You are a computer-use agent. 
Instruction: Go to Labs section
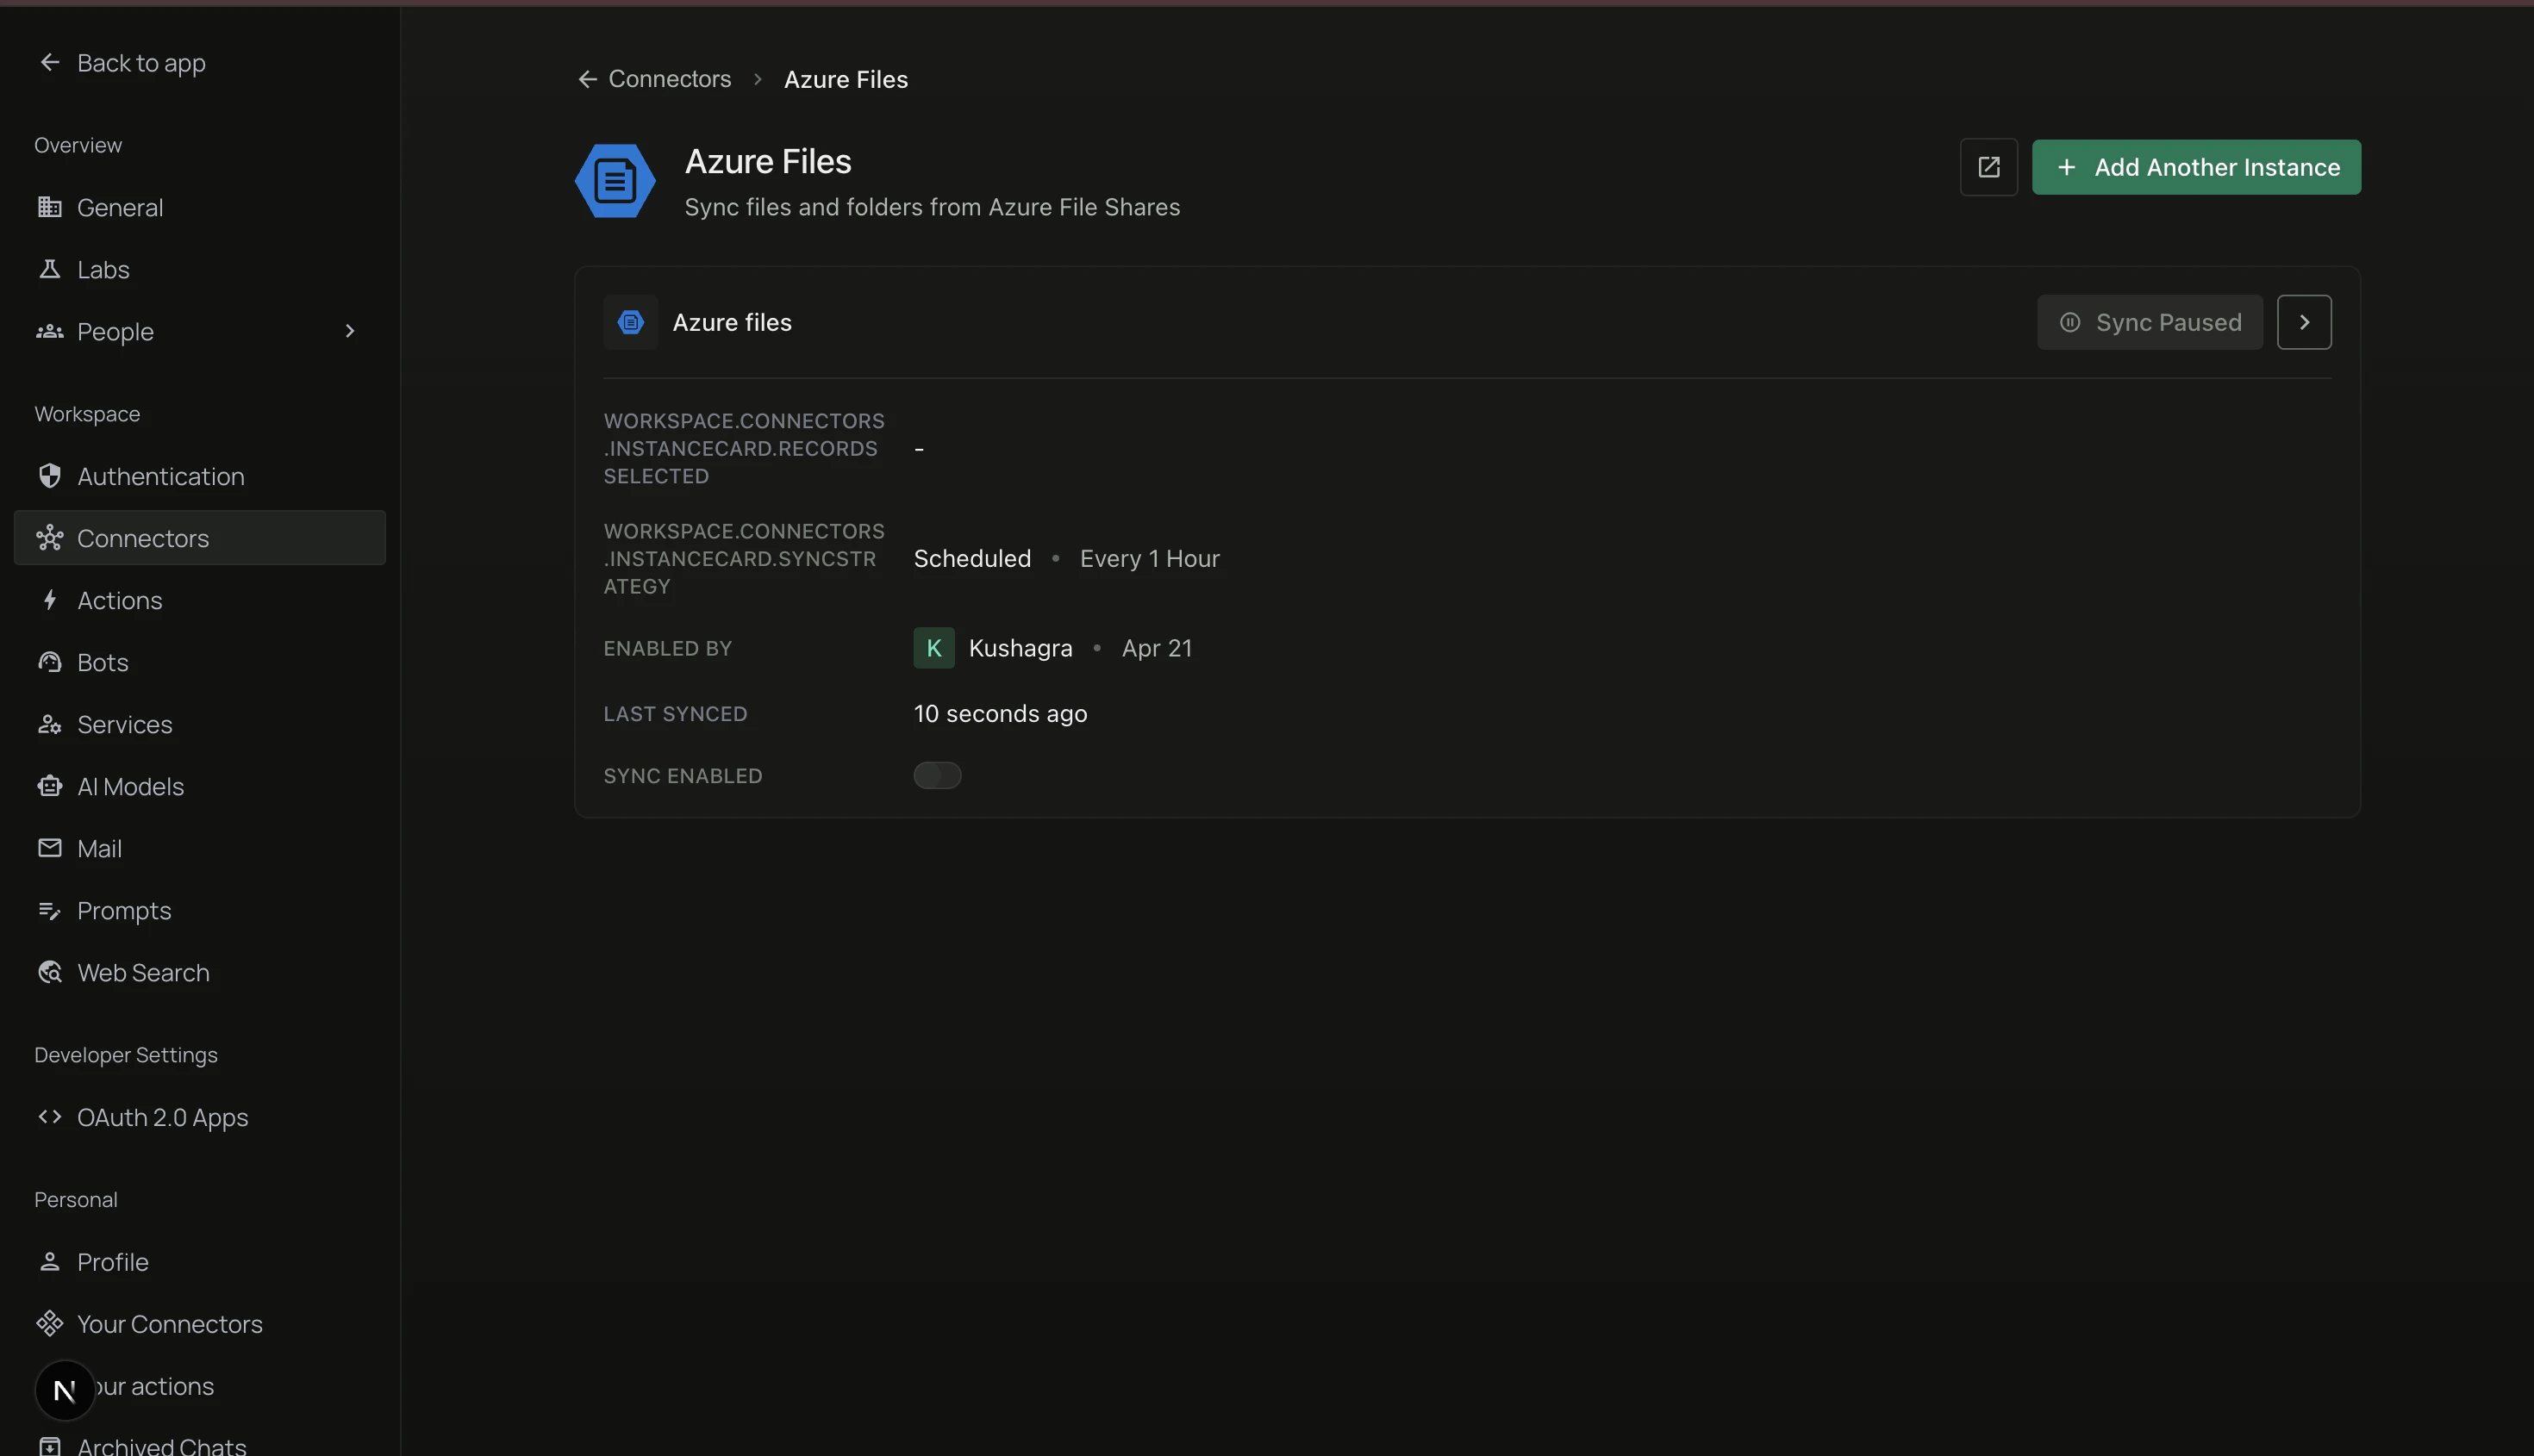(x=200, y=269)
